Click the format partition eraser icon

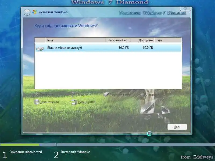[x=106, y=94]
